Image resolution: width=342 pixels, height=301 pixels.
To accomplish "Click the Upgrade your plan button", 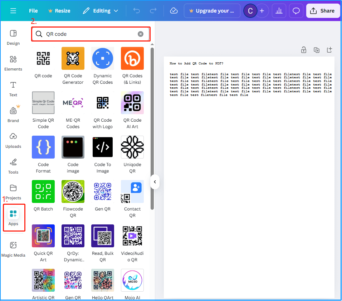I will (x=212, y=11).
